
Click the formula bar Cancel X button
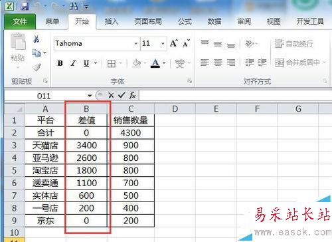pos(111,96)
